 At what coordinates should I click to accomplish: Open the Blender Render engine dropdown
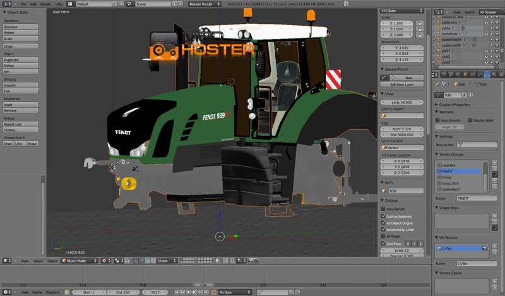[205, 4]
